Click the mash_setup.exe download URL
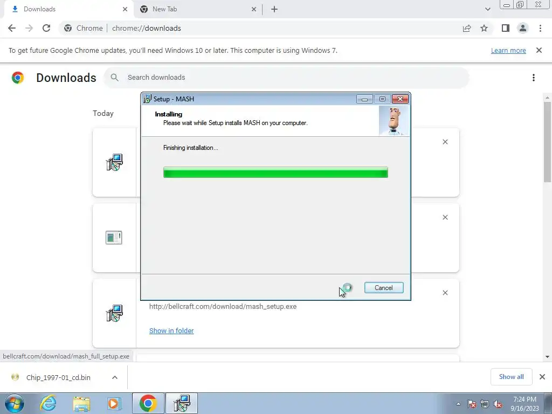Viewport: 552px width, 414px height. 223,306
